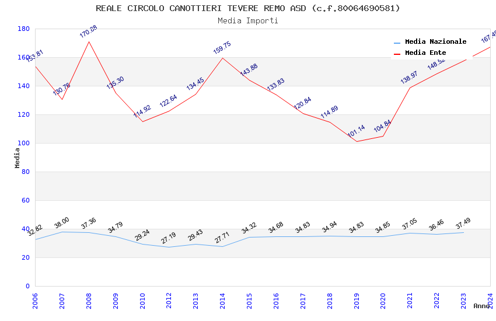Click the Media Ente data label 114.89
This screenshot has width=496, height=321.
[x=329, y=112]
